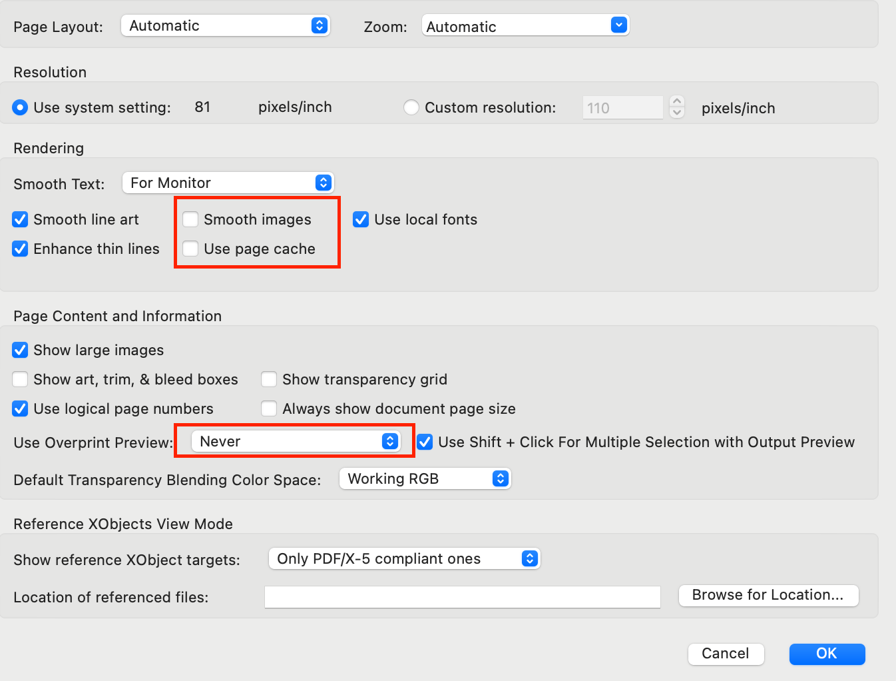Open the Page Layout dropdown

(x=225, y=25)
